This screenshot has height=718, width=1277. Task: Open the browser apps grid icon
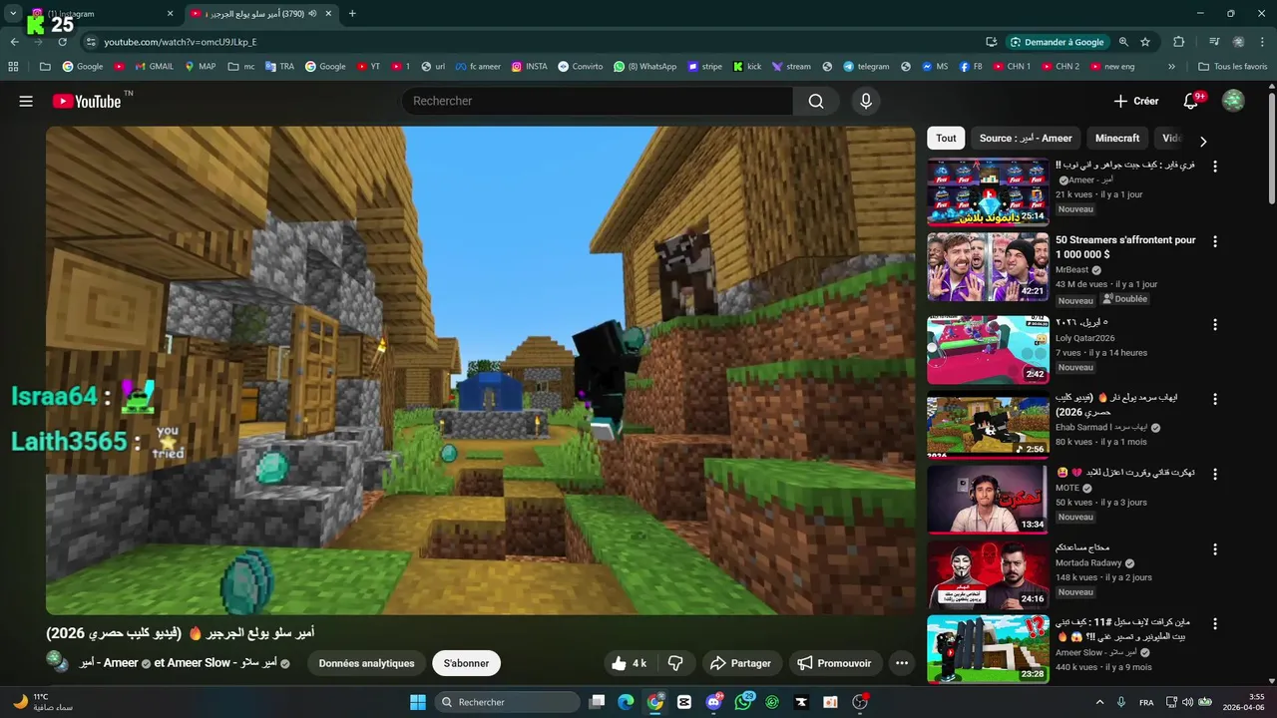click(13, 67)
